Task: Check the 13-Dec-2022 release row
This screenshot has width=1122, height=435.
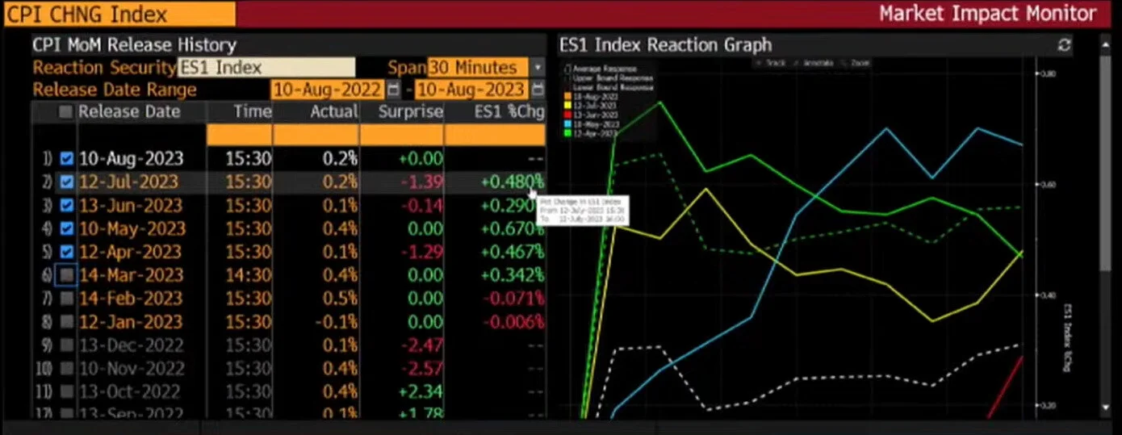Action: (67, 345)
